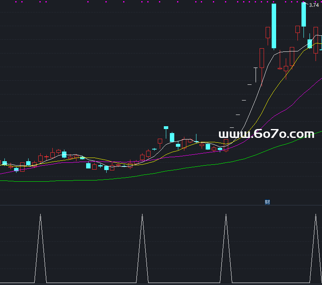Click the blue 财 financial marker
322x285 pixels.
click(x=267, y=202)
